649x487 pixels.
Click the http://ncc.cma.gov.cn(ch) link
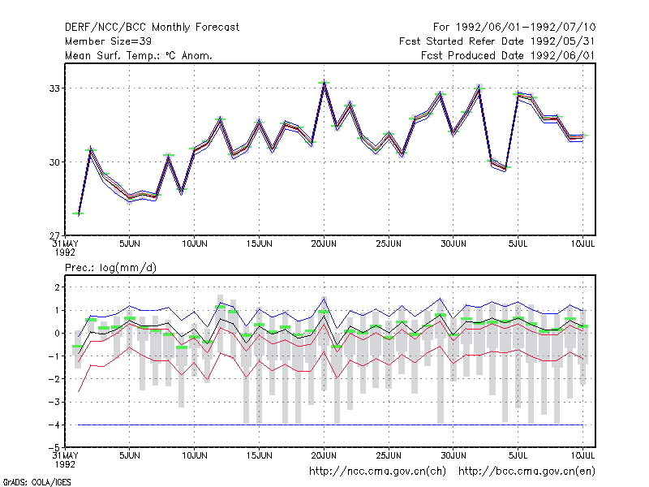point(377,472)
